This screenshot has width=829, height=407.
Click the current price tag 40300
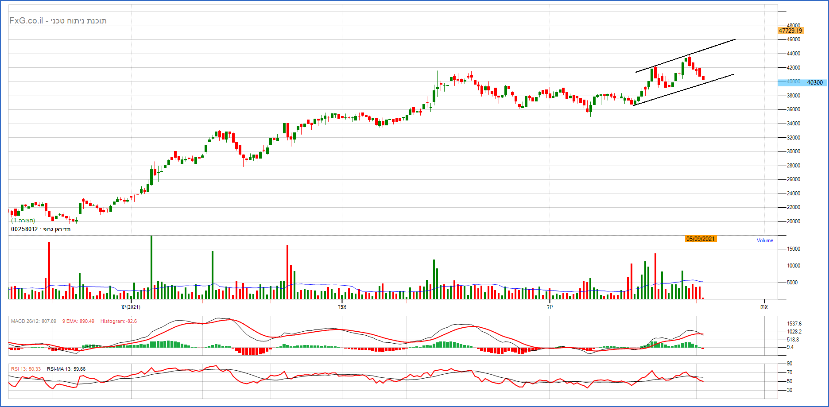[814, 82]
